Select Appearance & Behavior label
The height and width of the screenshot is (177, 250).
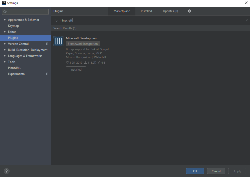pyautogui.click(x=24, y=20)
